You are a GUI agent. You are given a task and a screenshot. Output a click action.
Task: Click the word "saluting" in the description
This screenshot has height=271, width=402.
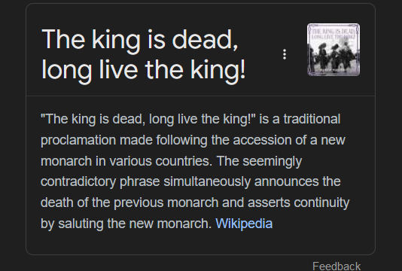81,224
